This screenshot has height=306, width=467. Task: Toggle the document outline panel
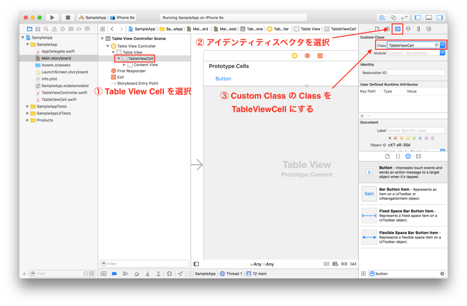pos(196,264)
